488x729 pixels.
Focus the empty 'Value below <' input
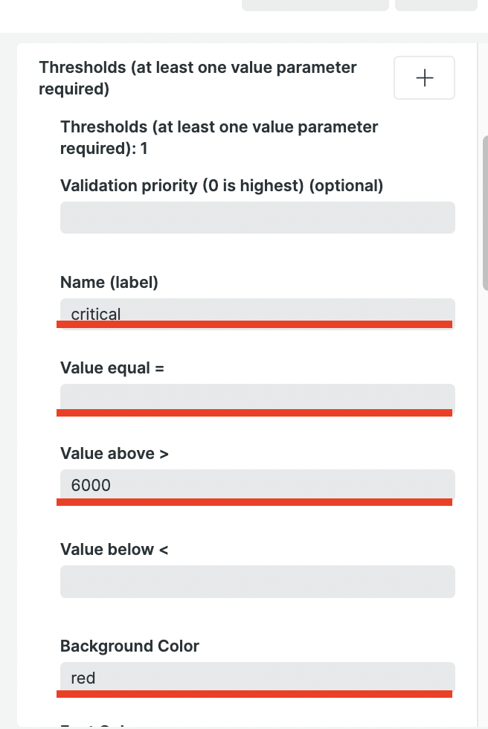pos(257,582)
